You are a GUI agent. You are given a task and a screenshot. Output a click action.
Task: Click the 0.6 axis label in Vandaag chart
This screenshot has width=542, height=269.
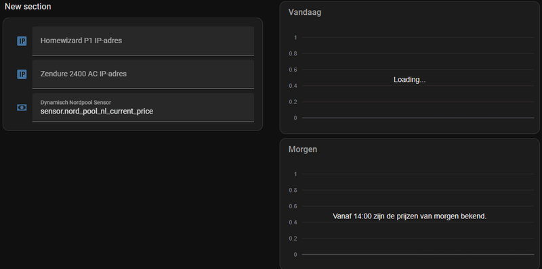(x=293, y=70)
